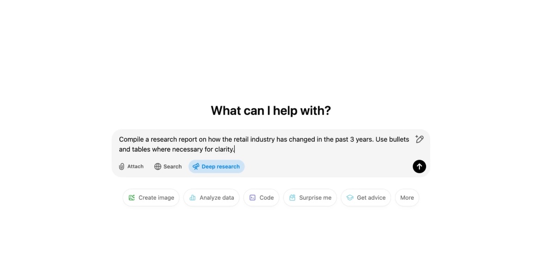The image size is (536, 270).
Task: Click the Surprise me gift icon
Action: (x=292, y=198)
